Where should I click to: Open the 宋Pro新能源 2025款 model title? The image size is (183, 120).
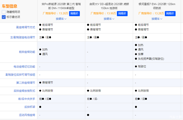[61, 6]
